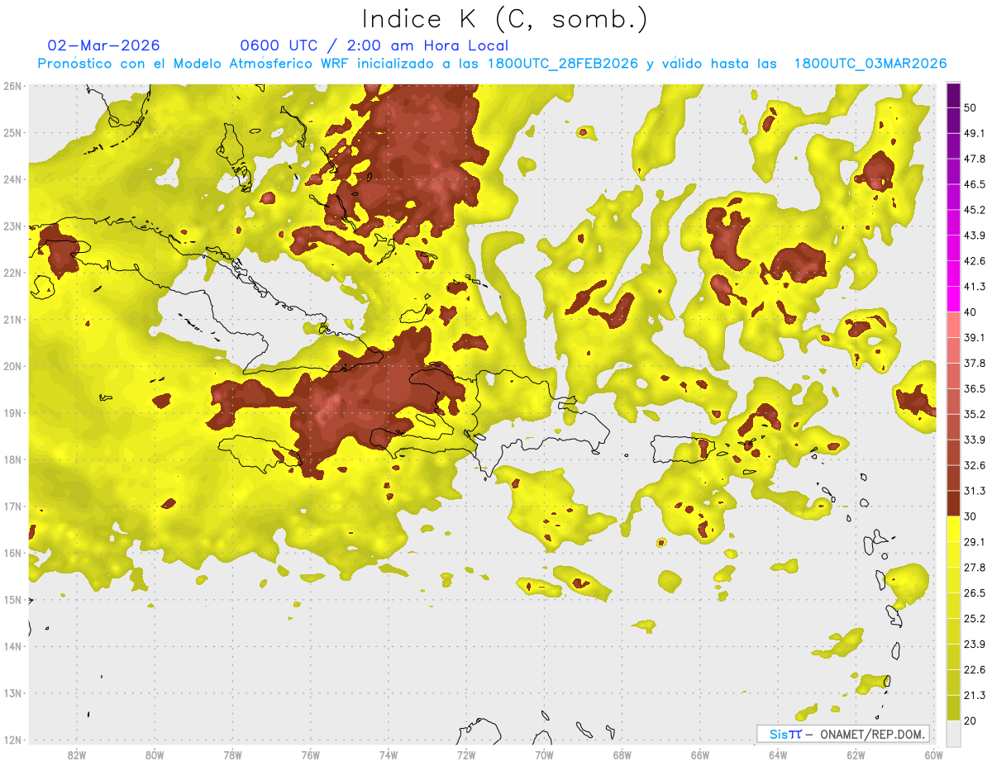Click the '37.8' color bar value
Screen dimensions: 992x766
[974, 363]
